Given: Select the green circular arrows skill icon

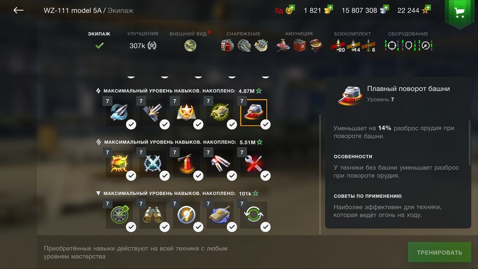Looking at the screenshot, I should (253, 215).
